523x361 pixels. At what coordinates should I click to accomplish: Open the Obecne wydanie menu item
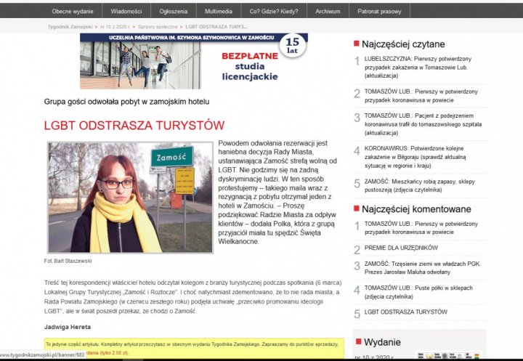point(72,12)
